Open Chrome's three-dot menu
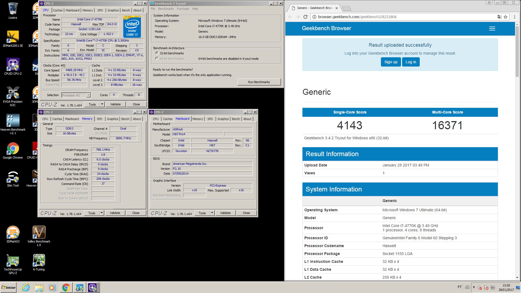 pos(514,17)
